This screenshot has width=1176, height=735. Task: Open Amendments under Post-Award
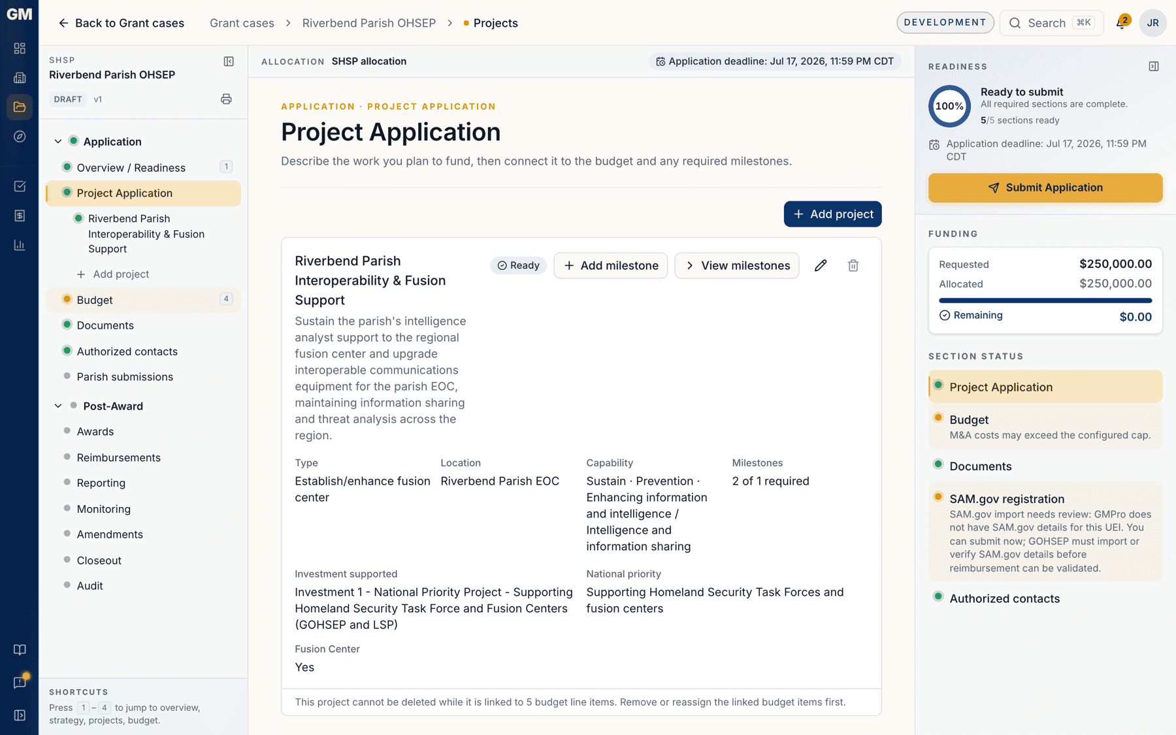143,534
